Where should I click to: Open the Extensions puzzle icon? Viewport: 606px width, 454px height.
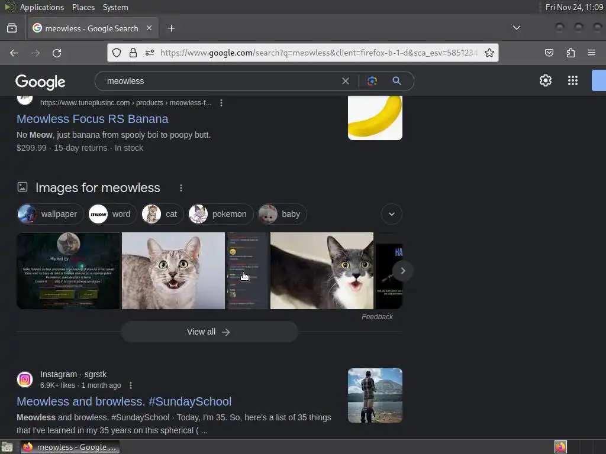coord(570,53)
